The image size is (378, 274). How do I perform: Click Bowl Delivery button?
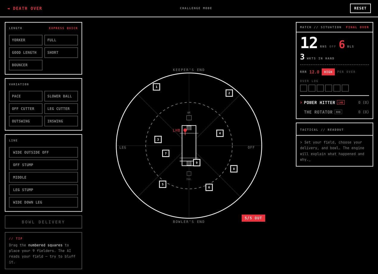(43, 222)
